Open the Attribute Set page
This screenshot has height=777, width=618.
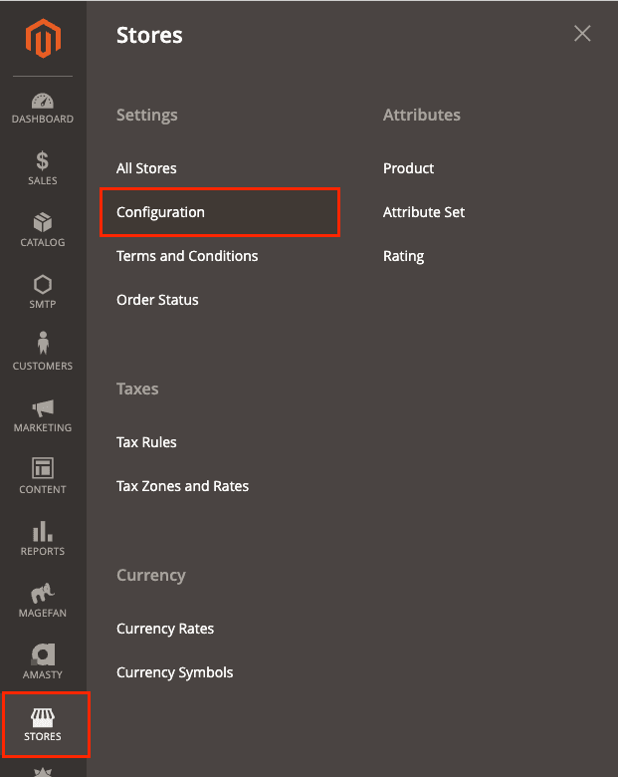pos(424,212)
